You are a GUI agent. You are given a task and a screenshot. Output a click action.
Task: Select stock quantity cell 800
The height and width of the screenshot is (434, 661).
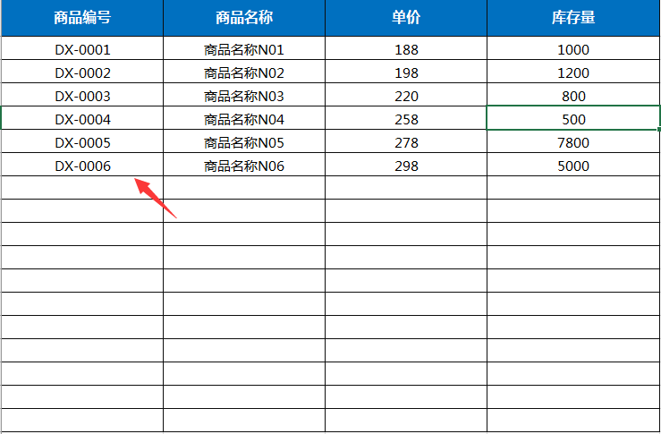tap(573, 95)
